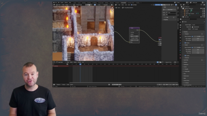207x116 pixels.
Task: Switch to the Modeling workspace tab
Action: coord(84,3)
